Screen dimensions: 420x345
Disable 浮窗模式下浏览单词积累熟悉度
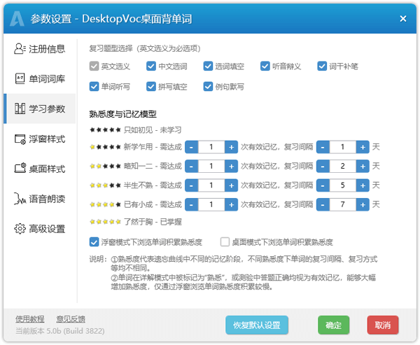(94, 242)
